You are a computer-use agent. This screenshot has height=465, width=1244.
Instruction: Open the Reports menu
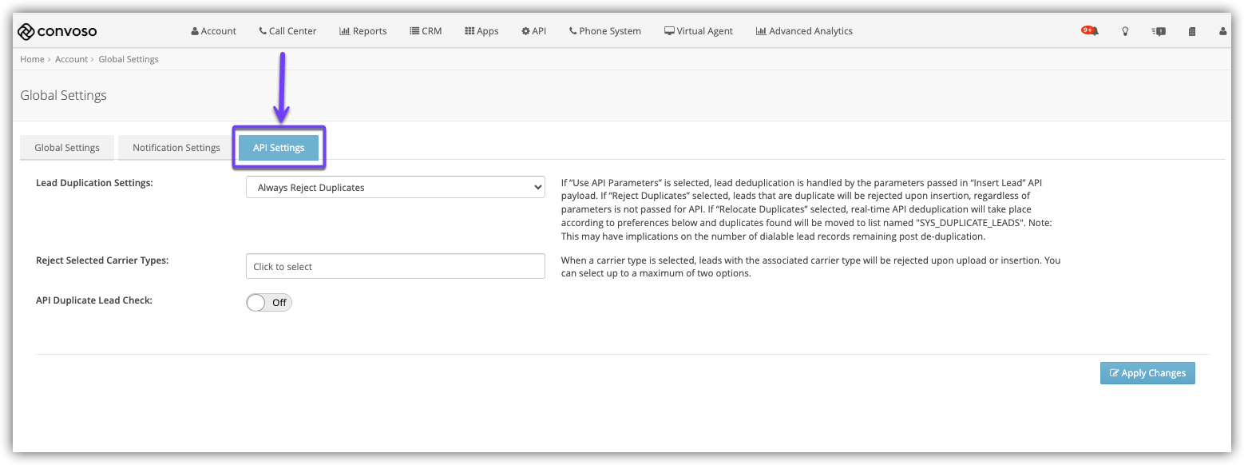tap(363, 31)
